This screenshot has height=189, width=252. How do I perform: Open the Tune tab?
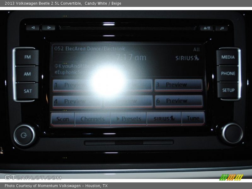[x=193, y=118]
